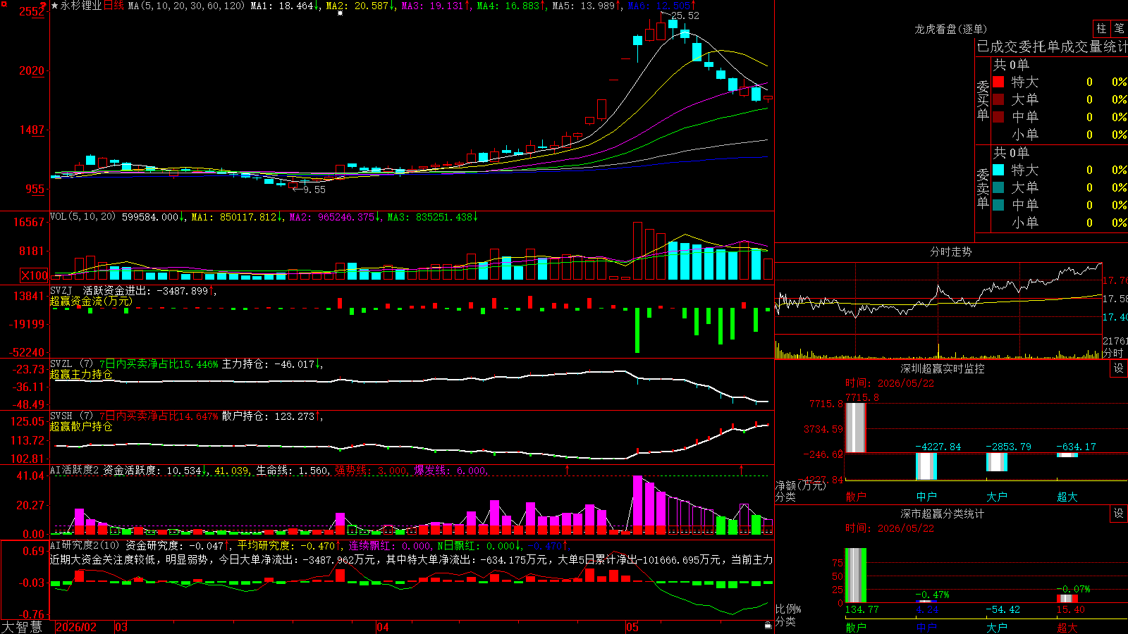The height and width of the screenshot is (634, 1128).
Task: Click the 超赢主力持仓 label
Action: [x=81, y=374]
